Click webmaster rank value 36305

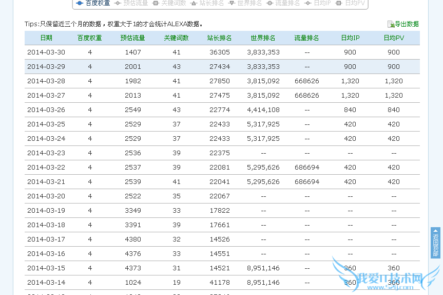pyautogui.click(x=220, y=52)
